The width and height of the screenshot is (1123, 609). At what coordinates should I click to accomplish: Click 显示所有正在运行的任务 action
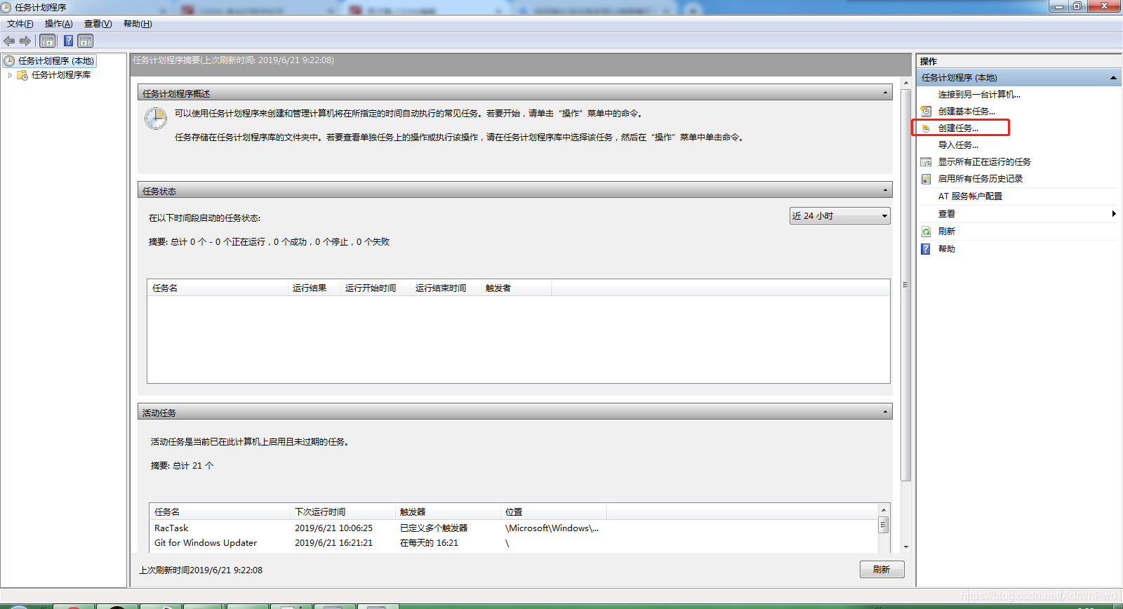pyautogui.click(x=984, y=162)
